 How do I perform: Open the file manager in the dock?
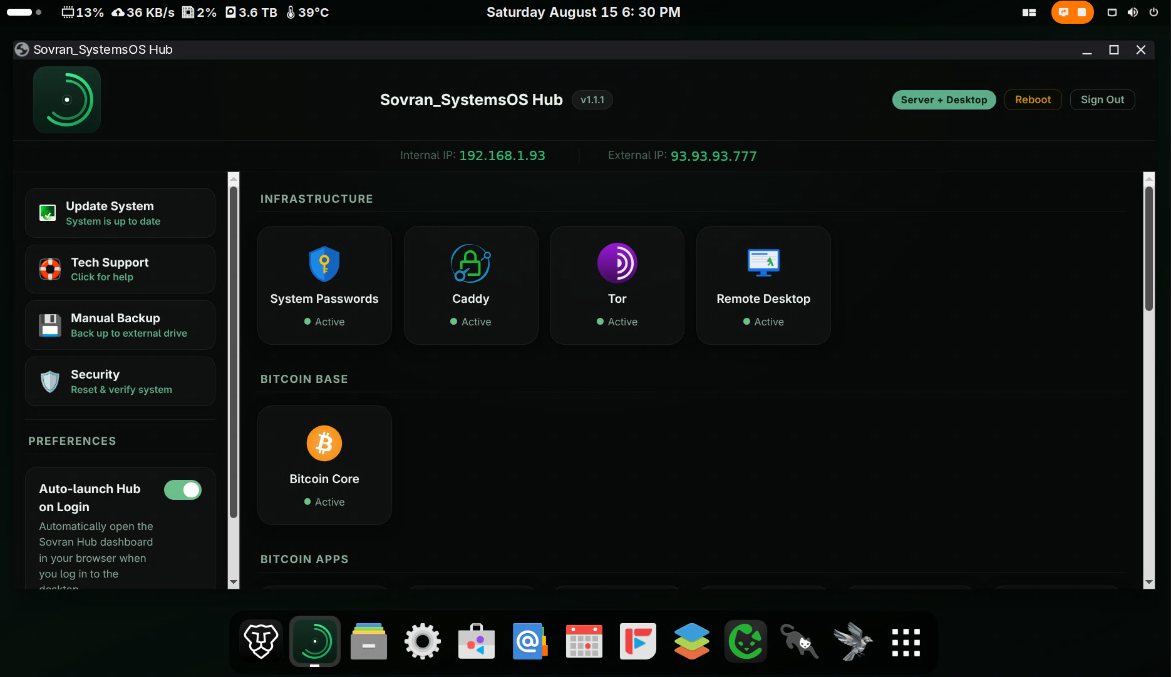click(369, 641)
